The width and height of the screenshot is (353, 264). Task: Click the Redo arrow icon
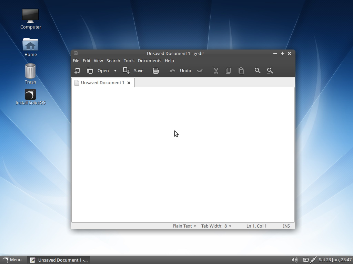click(200, 71)
